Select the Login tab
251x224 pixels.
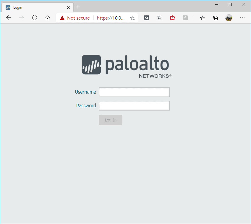pos(38,7)
